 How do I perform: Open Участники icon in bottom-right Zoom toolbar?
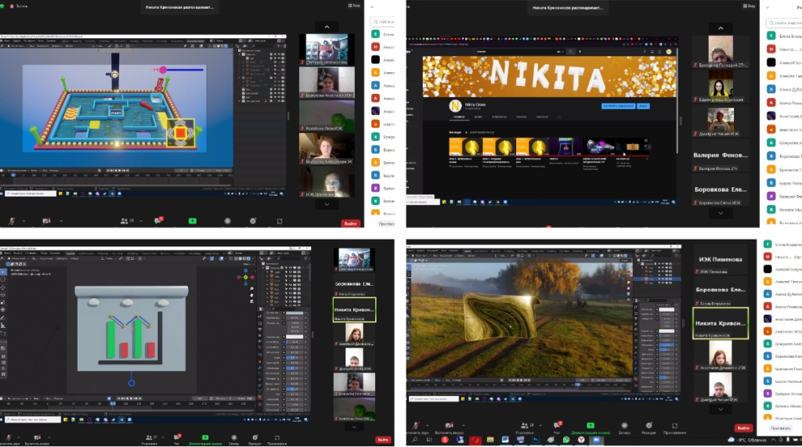pos(525,426)
